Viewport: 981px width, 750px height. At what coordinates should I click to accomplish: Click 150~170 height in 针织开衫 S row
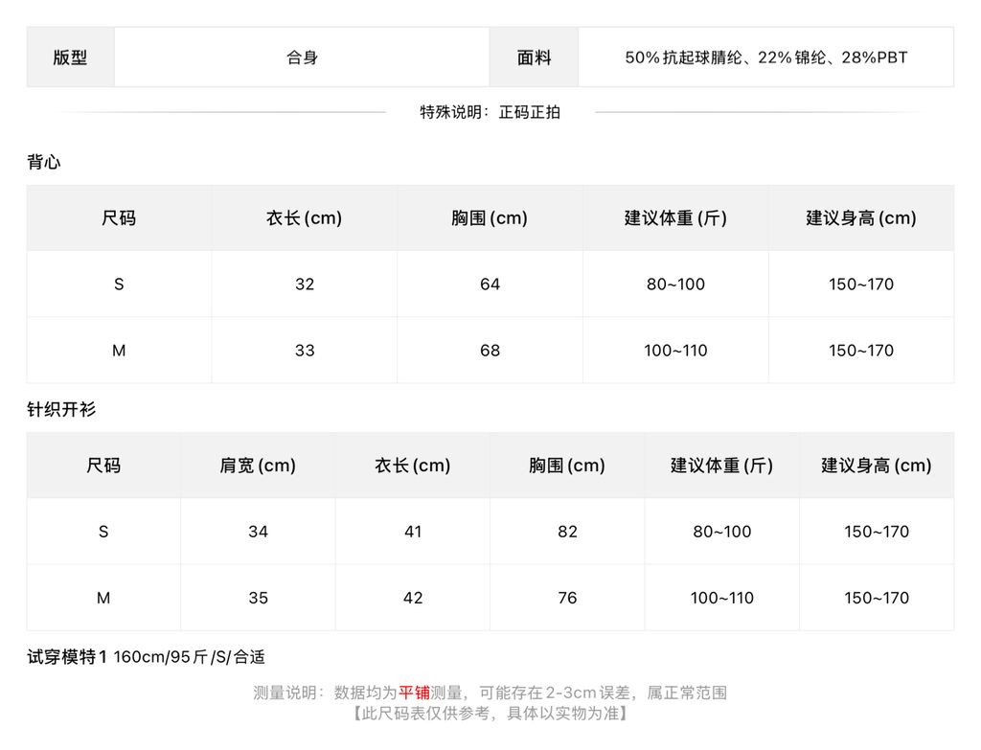click(x=877, y=532)
